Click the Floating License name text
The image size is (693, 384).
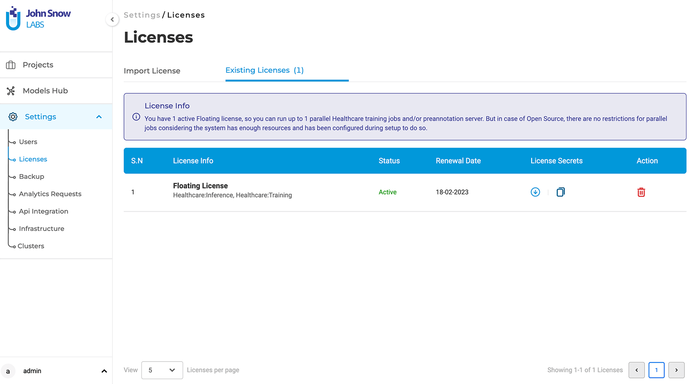pos(201,186)
